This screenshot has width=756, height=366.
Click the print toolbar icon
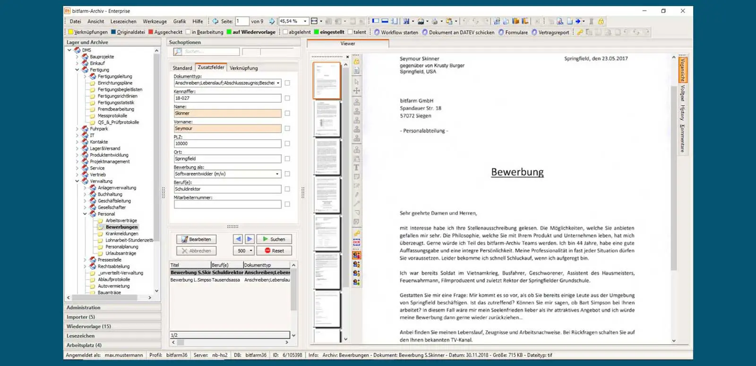click(435, 21)
